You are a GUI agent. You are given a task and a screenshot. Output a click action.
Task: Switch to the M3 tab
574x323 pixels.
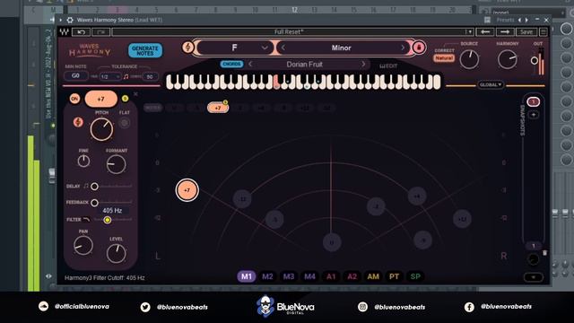point(289,276)
